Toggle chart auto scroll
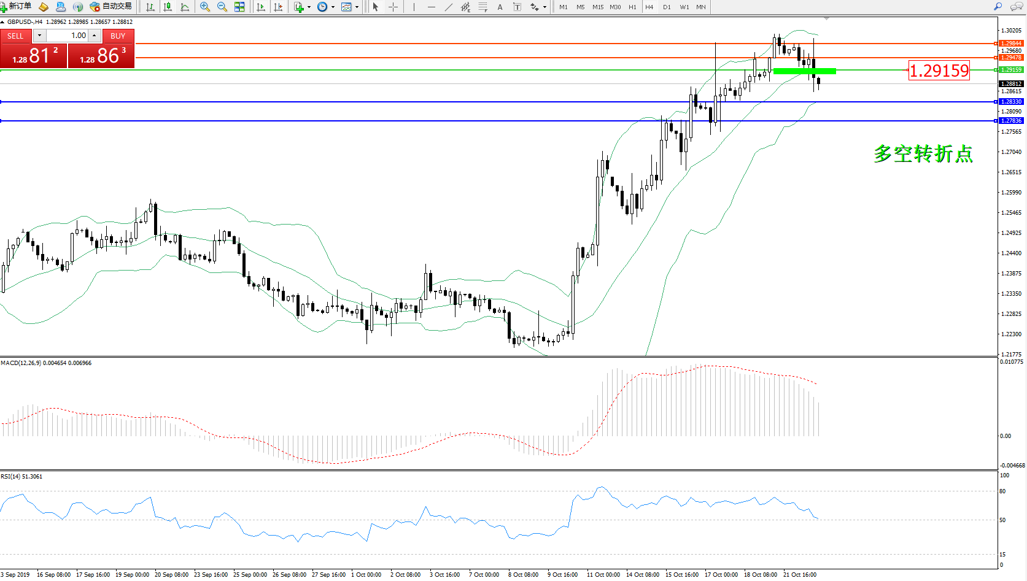 [261, 7]
